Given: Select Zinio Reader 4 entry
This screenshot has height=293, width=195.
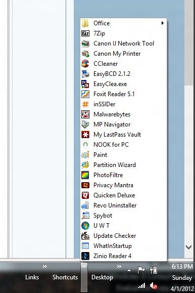Looking at the screenshot, I should point(123,256).
